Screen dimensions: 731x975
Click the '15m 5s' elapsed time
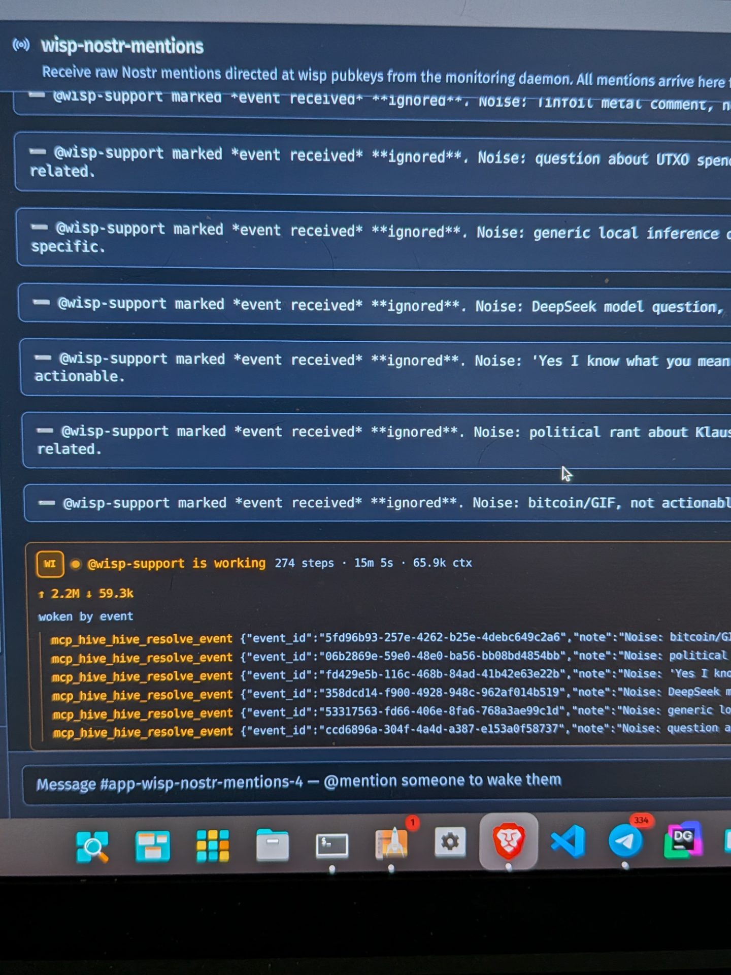coord(374,563)
